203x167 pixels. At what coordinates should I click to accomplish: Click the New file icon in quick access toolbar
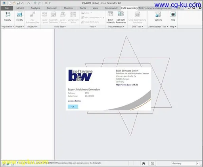[x=10, y=3]
